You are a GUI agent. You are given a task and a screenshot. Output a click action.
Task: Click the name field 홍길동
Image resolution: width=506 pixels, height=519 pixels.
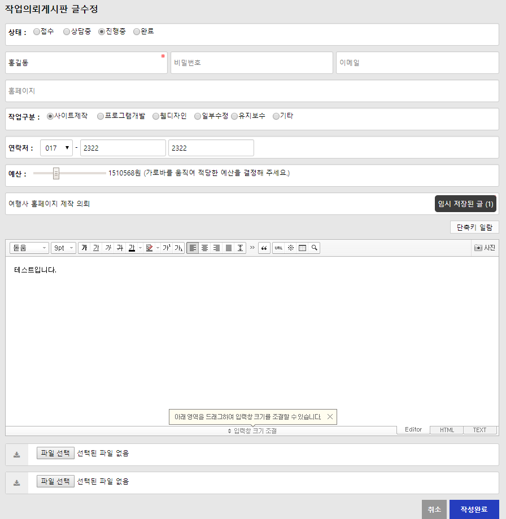(86, 63)
